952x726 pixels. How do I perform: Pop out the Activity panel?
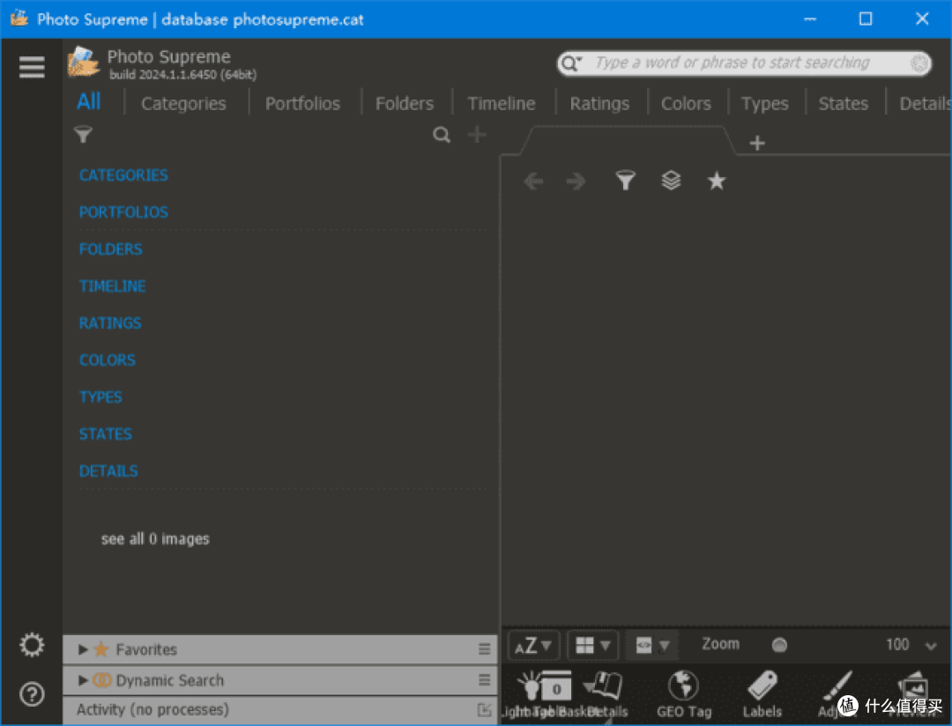tap(484, 709)
